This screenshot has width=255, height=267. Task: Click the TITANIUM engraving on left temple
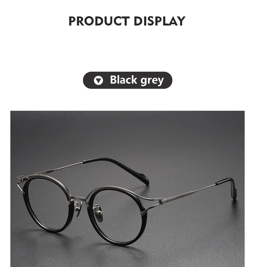(x=43, y=173)
